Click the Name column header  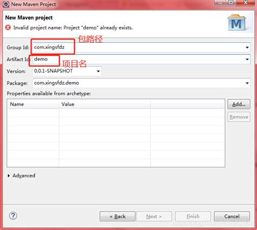pyautogui.click(x=33, y=104)
